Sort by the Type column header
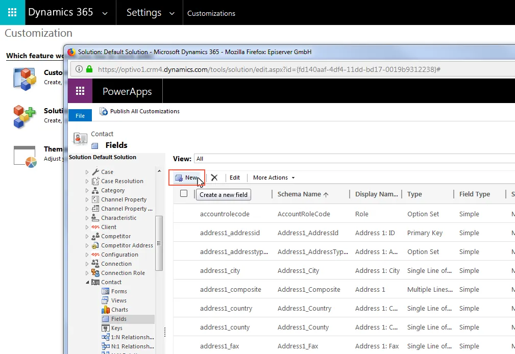 [x=414, y=194]
